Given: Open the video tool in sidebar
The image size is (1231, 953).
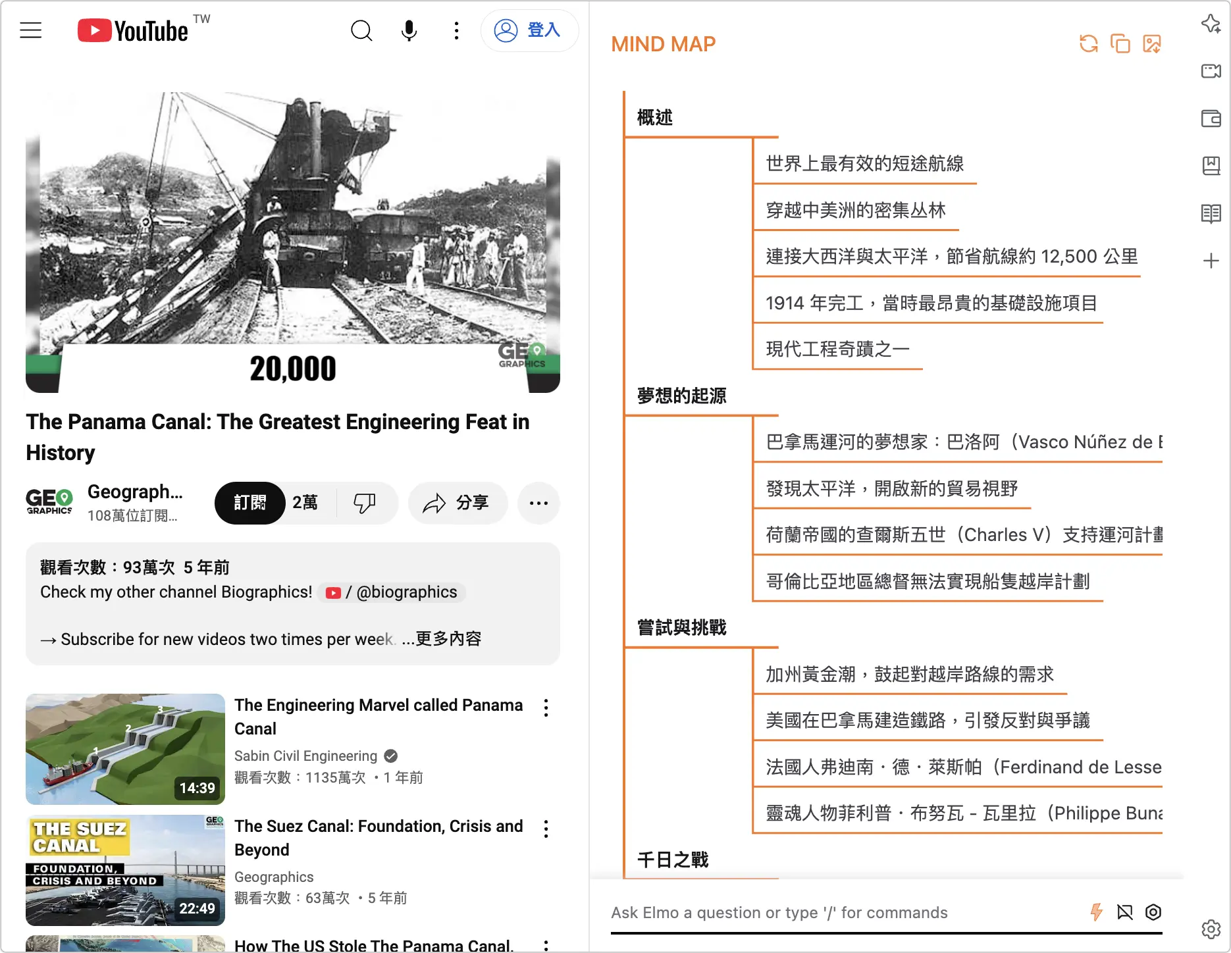Looking at the screenshot, I should 1211,71.
